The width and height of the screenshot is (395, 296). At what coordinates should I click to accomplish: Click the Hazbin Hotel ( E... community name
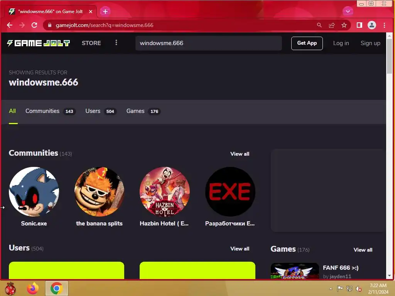(164, 224)
